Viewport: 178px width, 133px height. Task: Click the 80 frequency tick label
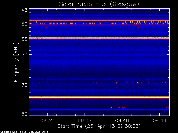(24, 114)
